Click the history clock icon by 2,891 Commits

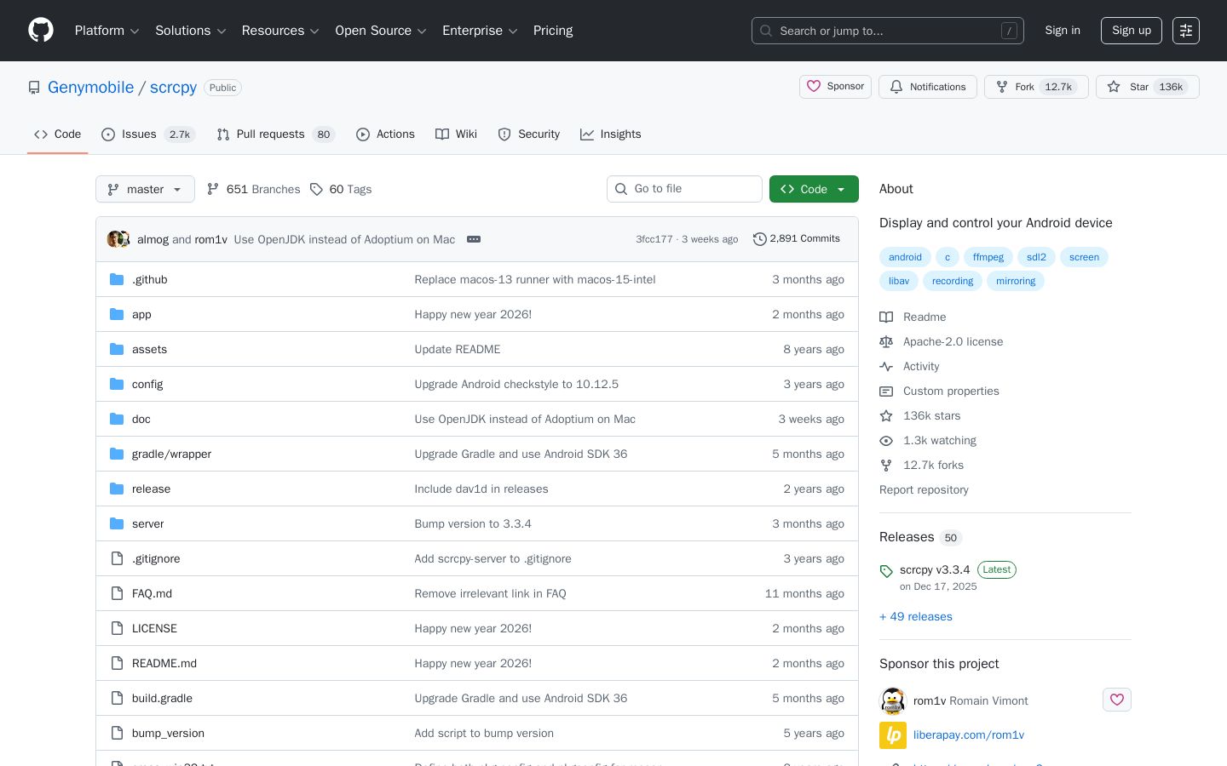point(760,239)
